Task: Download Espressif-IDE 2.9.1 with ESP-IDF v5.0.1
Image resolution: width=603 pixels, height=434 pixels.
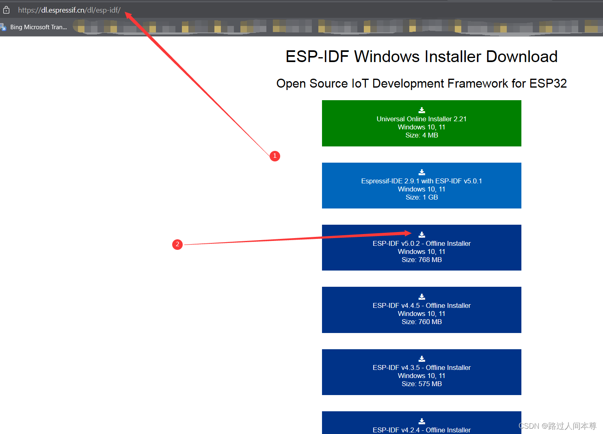Action: click(421, 186)
